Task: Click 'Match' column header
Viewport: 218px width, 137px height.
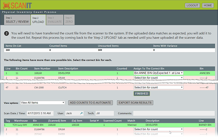Action: tap(131, 121)
